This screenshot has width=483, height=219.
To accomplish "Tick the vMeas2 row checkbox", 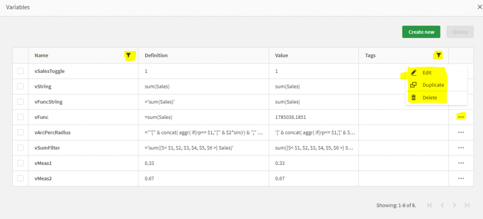I will [20, 178].
